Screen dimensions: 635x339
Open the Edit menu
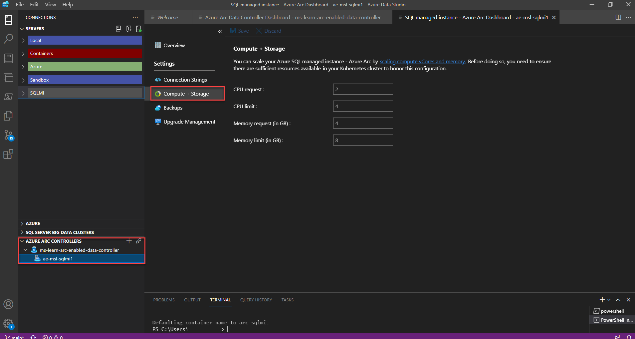point(34,5)
